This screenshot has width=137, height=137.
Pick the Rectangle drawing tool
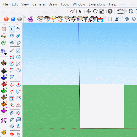click(x=18, y=51)
